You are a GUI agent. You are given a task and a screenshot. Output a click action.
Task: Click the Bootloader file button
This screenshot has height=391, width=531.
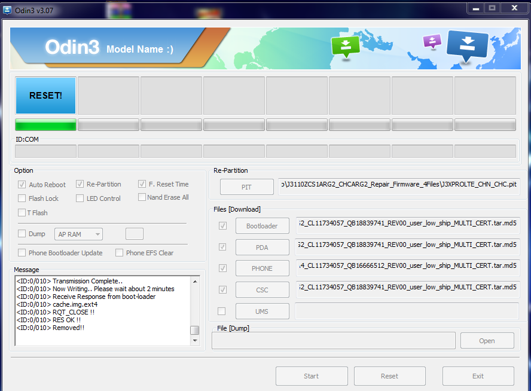point(262,226)
